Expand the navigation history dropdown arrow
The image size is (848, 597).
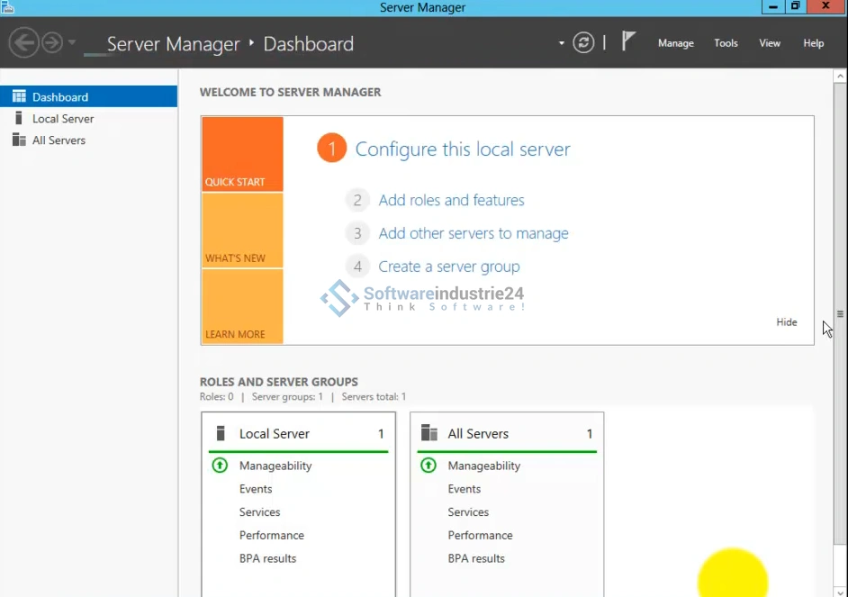[72, 43]
